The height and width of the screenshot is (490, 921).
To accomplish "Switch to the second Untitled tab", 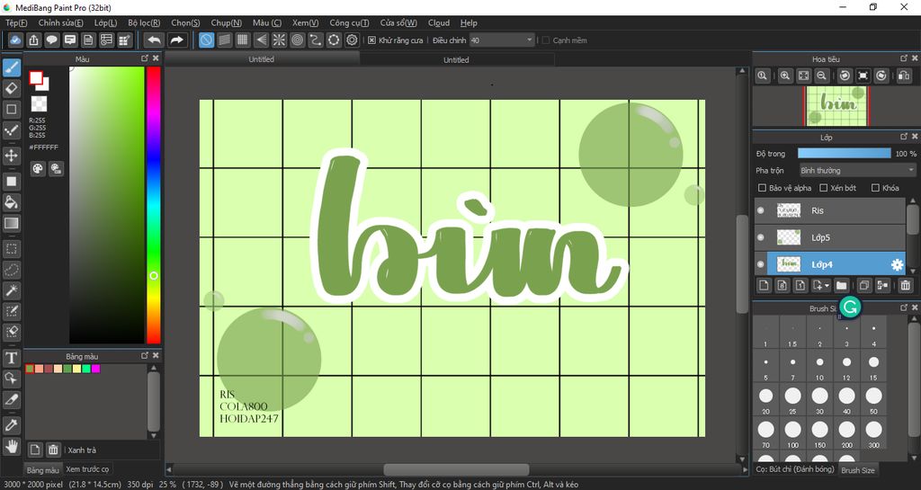I will (x=456, y=60).
